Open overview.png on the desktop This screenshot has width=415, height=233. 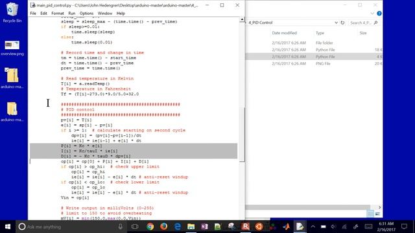(12, 48)
